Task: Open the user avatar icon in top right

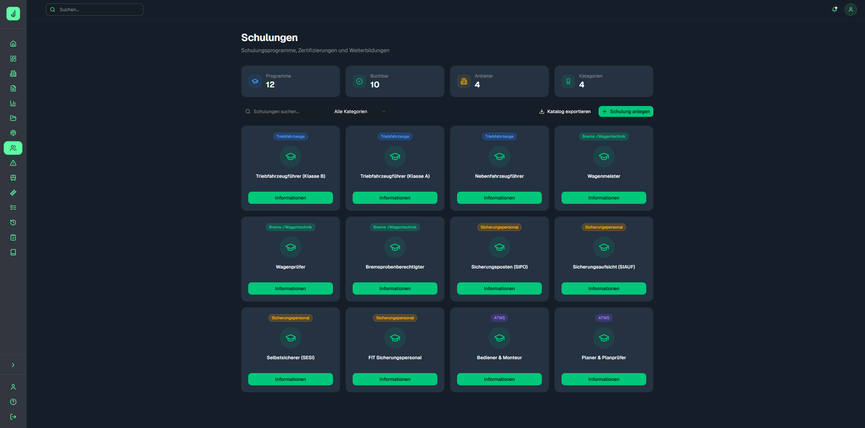Action: tap(850, 9)
